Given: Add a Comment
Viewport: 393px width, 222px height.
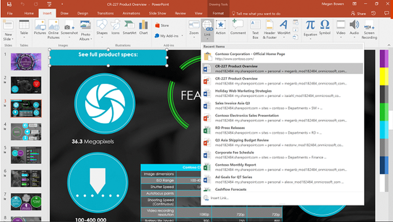Looking at the screenshot, I should click(x=238, y=28).
